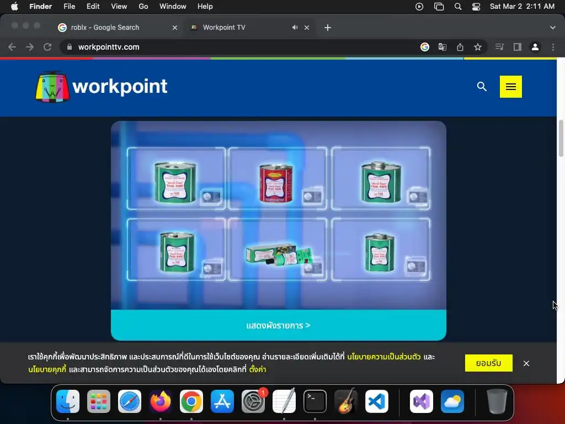565x424 pixels.
Task: Switch to roblx - Google Search tab
Action: tap(118, 28)
